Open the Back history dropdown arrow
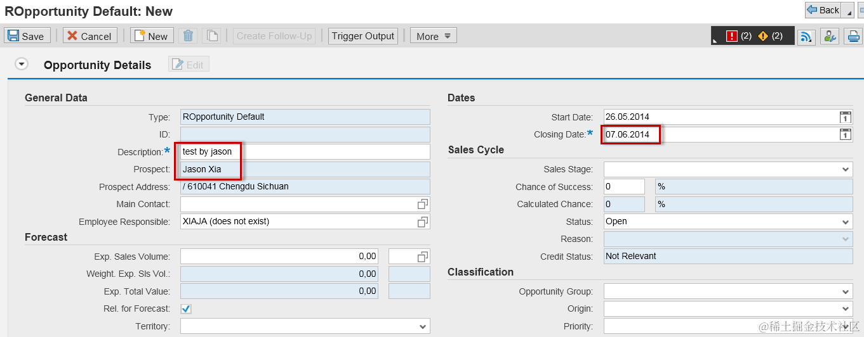This screenshot has height=337, width=864. (850, 11)
